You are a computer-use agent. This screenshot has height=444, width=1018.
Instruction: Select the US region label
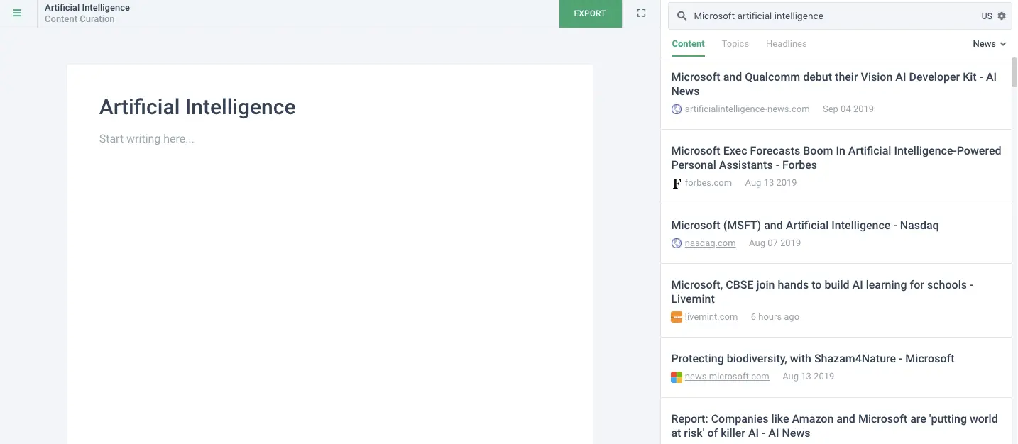pyautogui.click(x=987, y=16)
